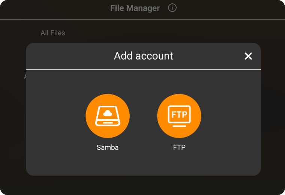This screenshot has width=285, height=195.
Task: Tap the cloud symbol inside Samba icon
Action: coord(108,112)
